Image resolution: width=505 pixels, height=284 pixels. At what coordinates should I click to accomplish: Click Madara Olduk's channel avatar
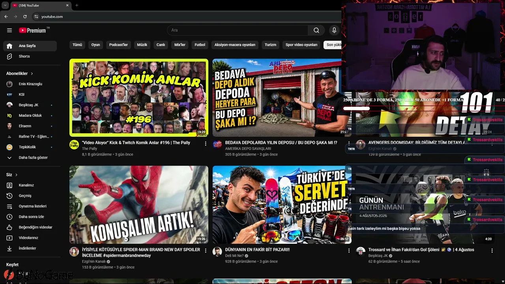(x=9, y=116)
